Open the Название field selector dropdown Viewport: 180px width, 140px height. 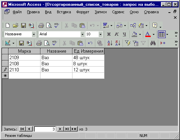(34, 34)
